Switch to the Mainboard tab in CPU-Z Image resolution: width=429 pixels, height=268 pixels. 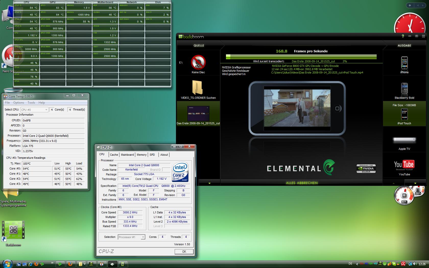(x=127, y=155)
